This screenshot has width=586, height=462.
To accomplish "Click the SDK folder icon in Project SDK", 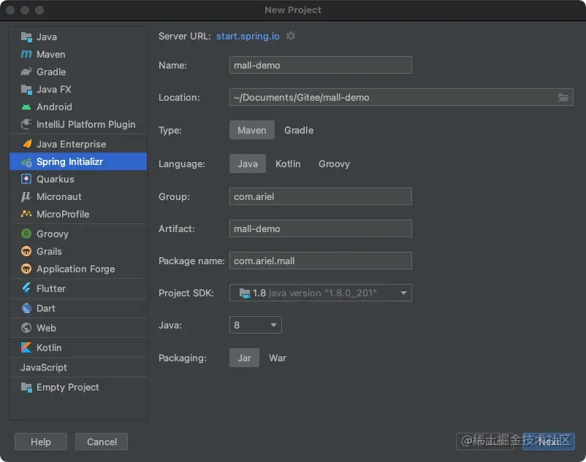I will pos(245,293).
